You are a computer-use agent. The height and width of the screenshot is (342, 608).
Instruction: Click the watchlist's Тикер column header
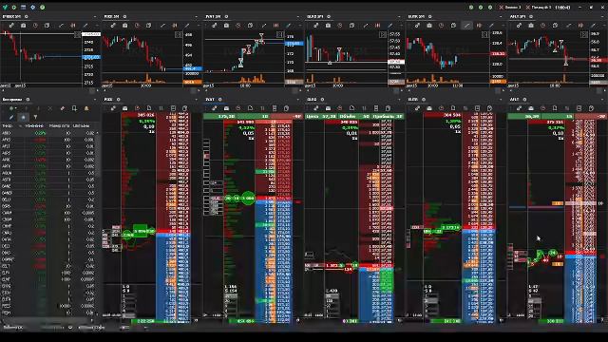8,126
